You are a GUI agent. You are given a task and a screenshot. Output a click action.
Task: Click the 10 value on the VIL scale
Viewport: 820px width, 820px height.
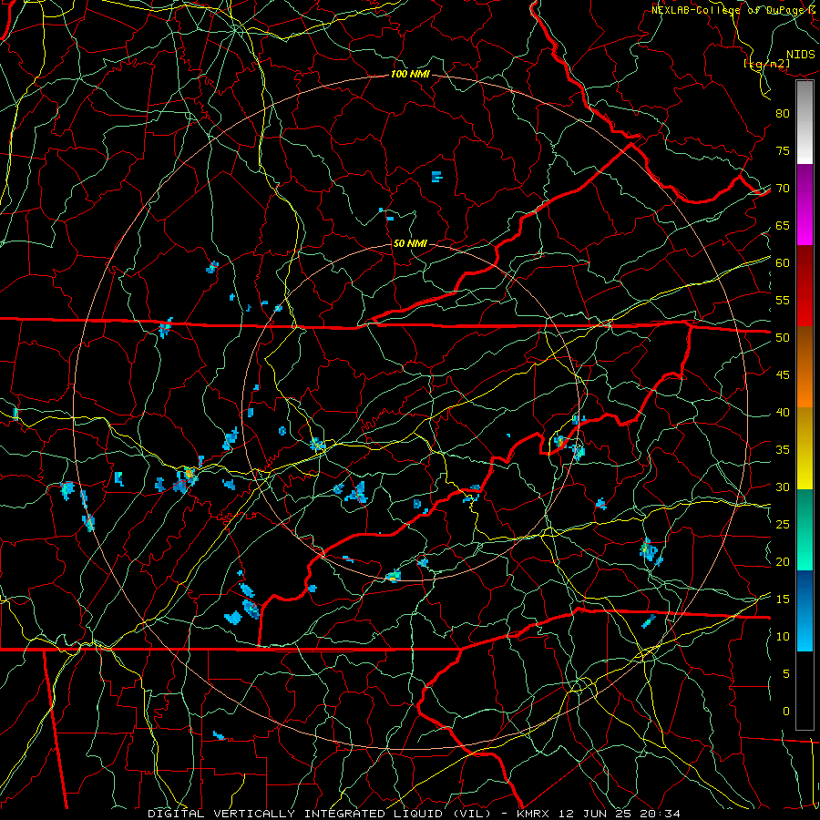[783, 637]
